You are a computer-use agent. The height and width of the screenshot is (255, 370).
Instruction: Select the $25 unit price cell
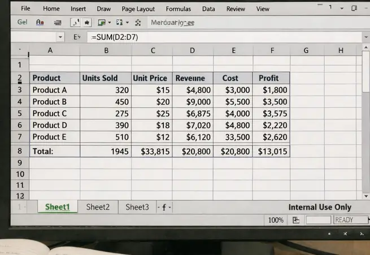152,114
